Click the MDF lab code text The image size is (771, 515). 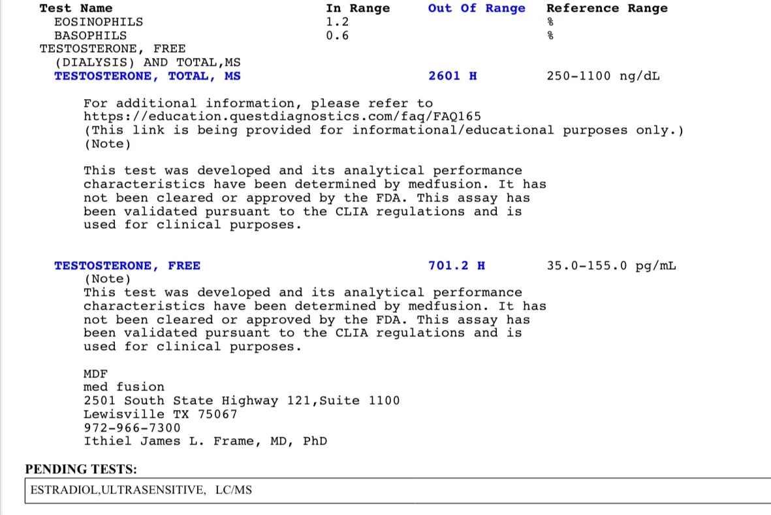click(95, 374)
